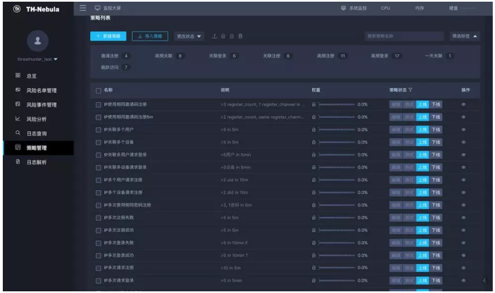Click description text '>5 in 10min F'
Screen dimensions: 495x293
point(234,243)
